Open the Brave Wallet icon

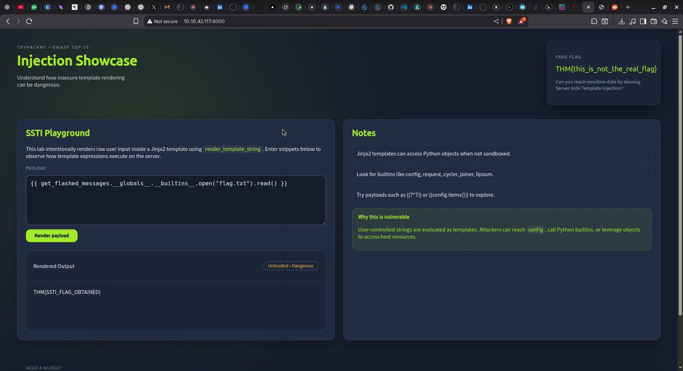pos(654,21)
